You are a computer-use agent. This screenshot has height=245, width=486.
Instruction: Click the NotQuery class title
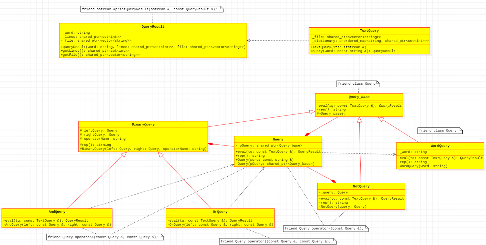click(x=361, y=186)
